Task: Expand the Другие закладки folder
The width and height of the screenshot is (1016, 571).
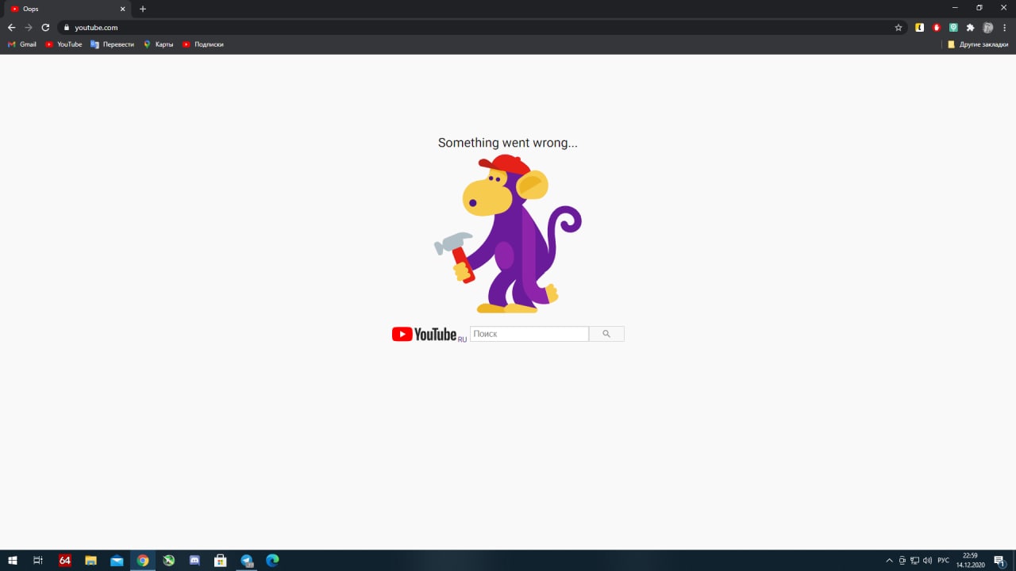Action: click(x=978, y=44)
